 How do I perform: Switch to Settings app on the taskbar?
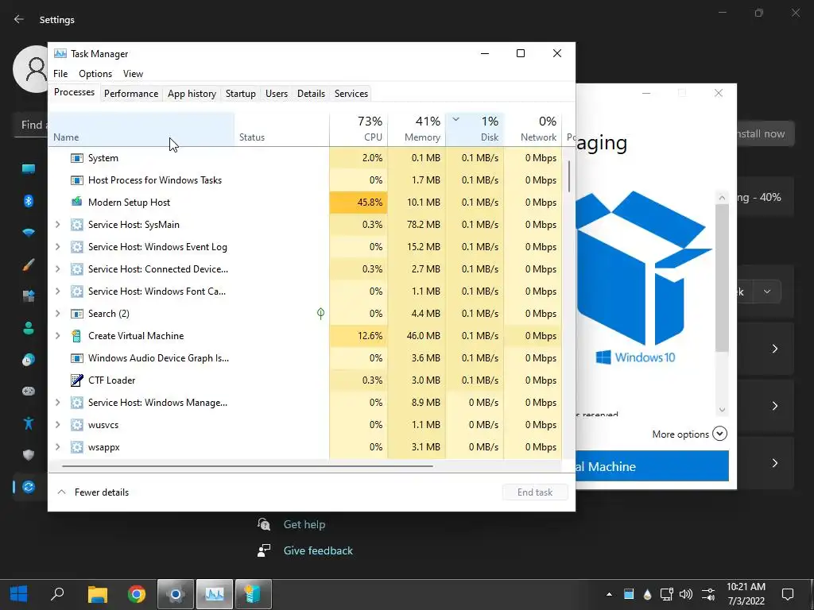pyautogui.click(x=176, y=594)
